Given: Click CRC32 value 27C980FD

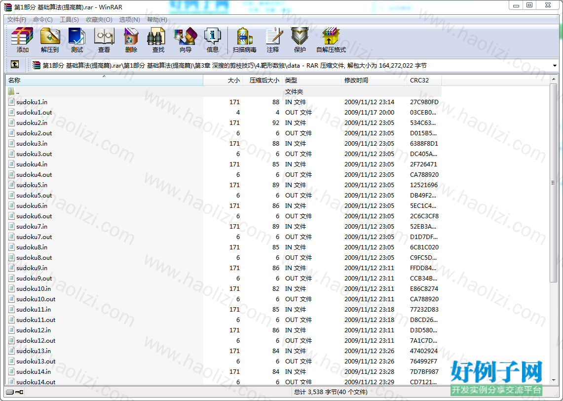Looking at the screenshot, I should tap(424, 102).
